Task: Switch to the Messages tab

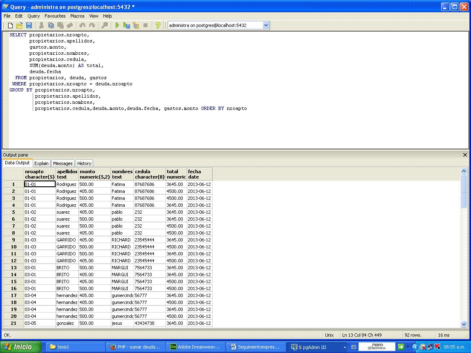Action: click(63, 163)
